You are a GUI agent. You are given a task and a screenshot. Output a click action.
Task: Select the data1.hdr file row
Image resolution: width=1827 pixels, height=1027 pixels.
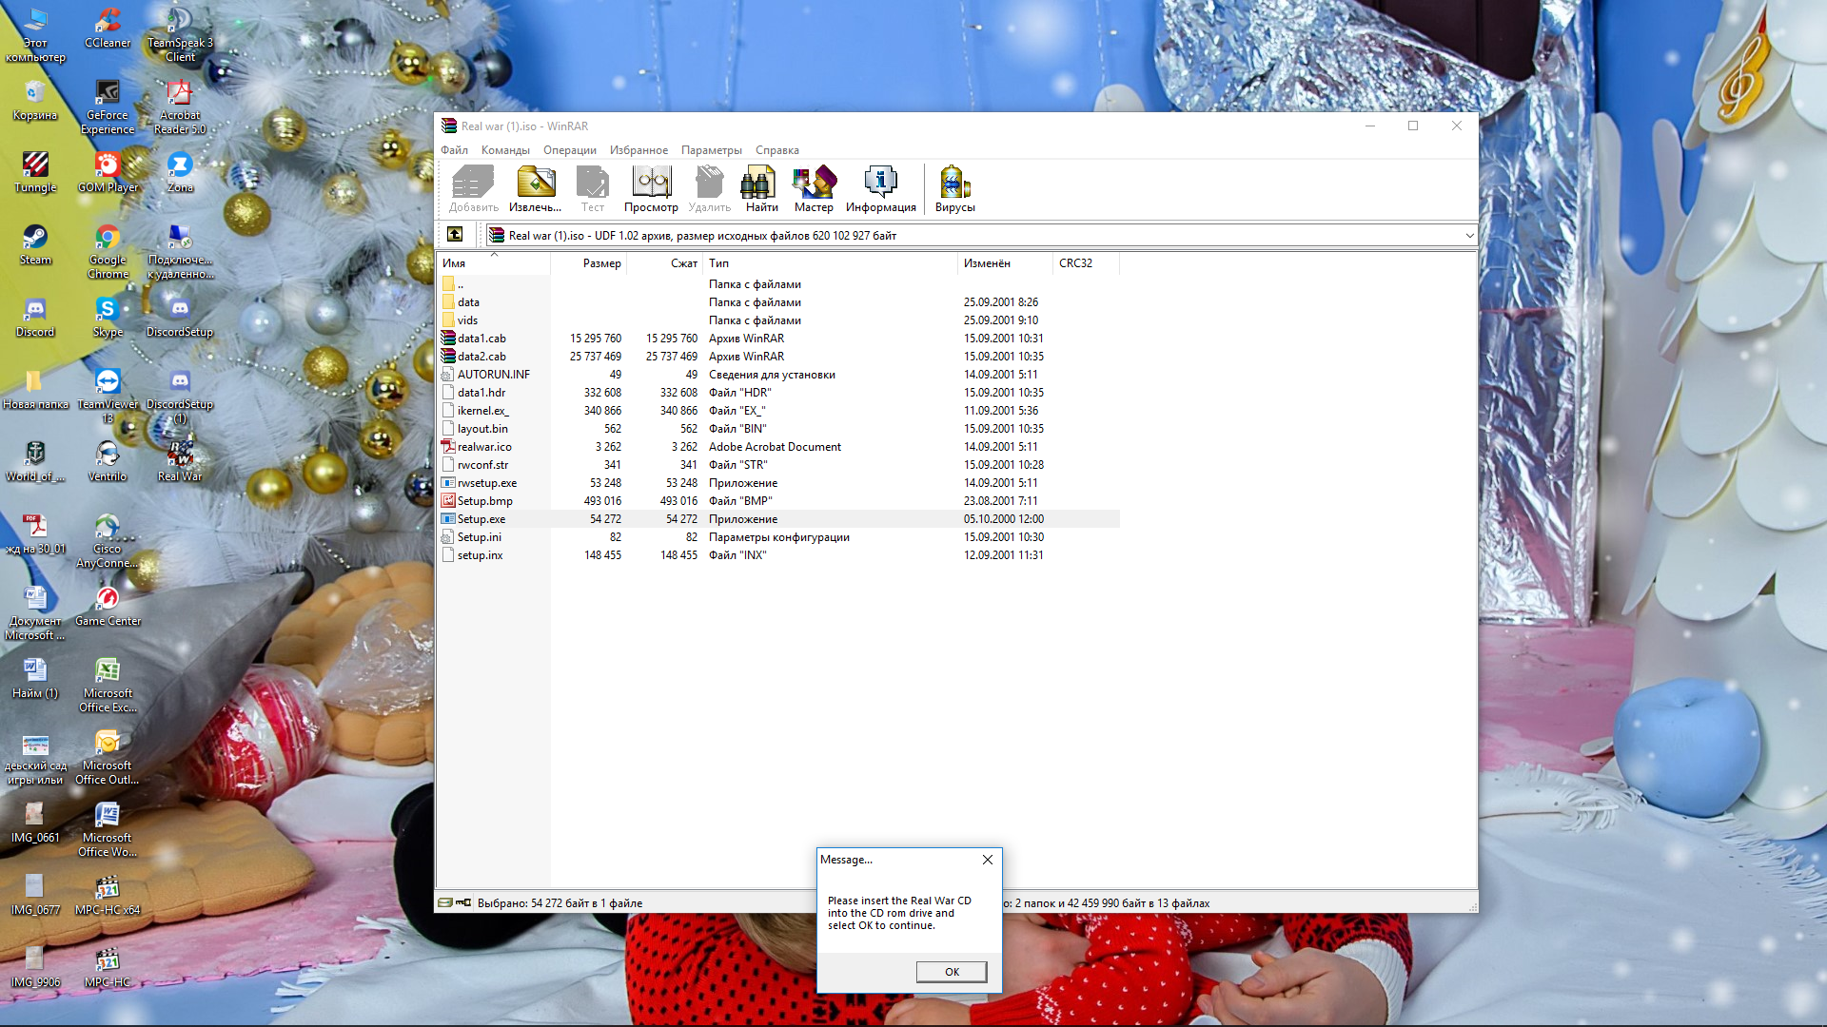point(778,393)
